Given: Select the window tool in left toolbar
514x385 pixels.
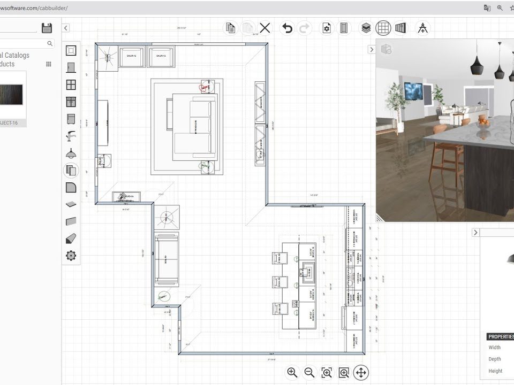Looking at the screenshot, I should click(x=71, y=84).
